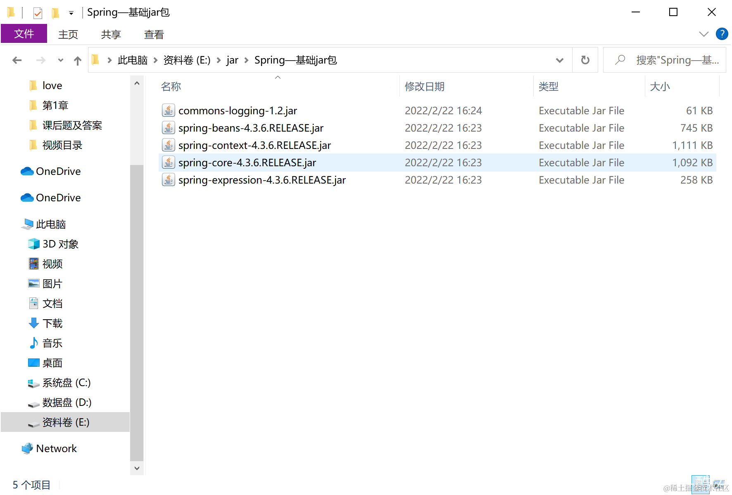Click the jar icon of spring-core file
Screen dimensions: 732x495
(x=168, y=163)
